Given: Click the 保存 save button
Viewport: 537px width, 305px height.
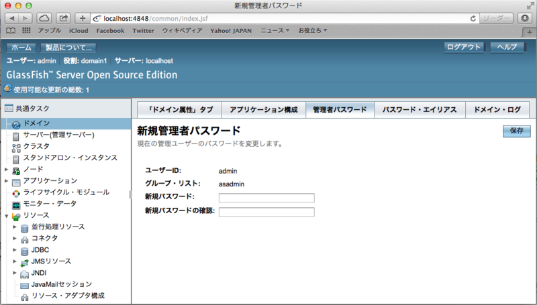Looking at the screenshot, I should tap(516, 131).
